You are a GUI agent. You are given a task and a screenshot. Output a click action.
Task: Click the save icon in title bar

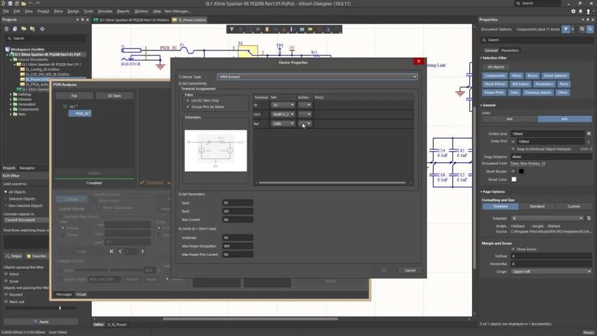[x=11, y=4]
